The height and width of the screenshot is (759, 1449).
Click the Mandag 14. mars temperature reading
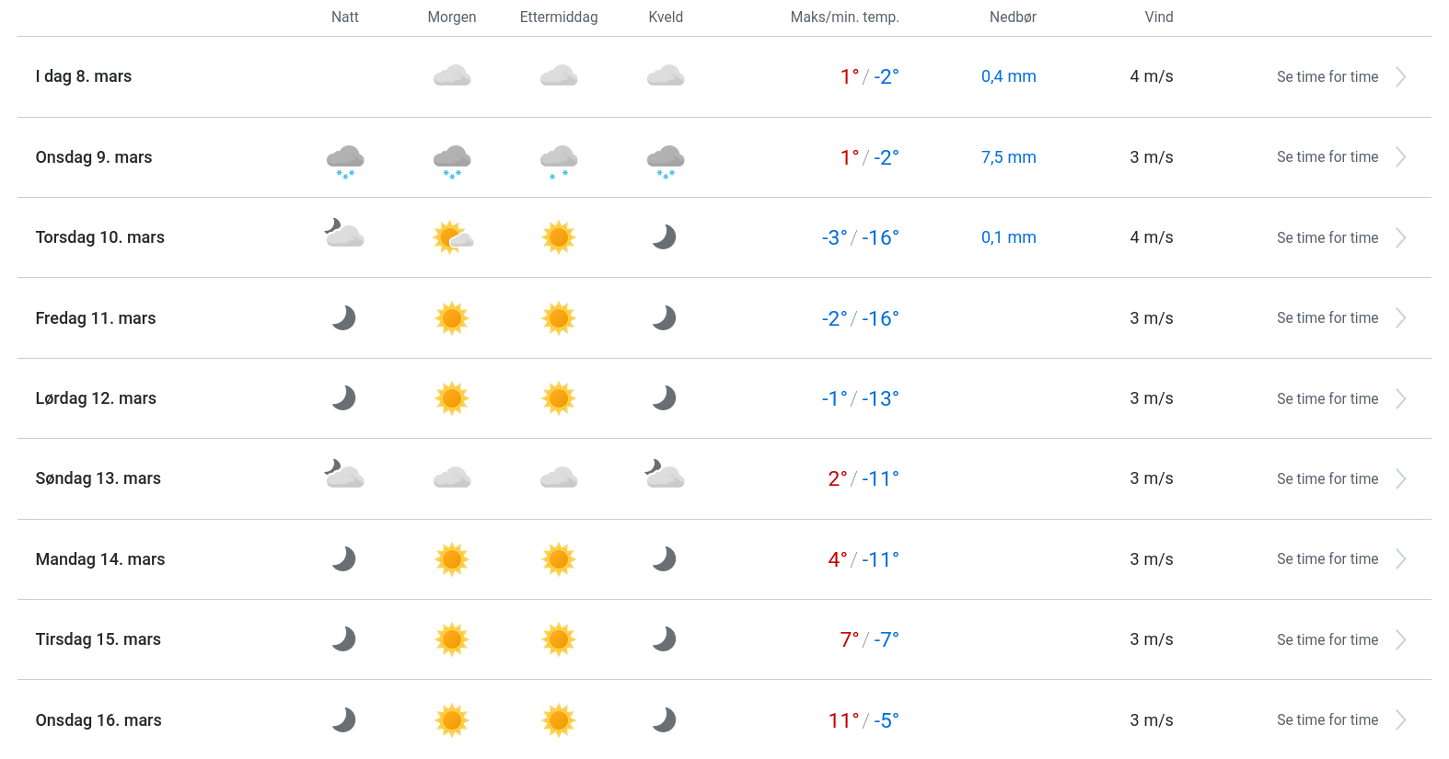(863, 559)
